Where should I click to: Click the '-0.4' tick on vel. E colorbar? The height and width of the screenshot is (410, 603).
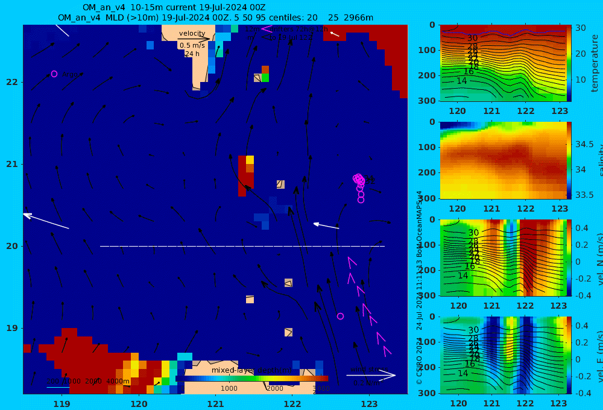point(583,393)
